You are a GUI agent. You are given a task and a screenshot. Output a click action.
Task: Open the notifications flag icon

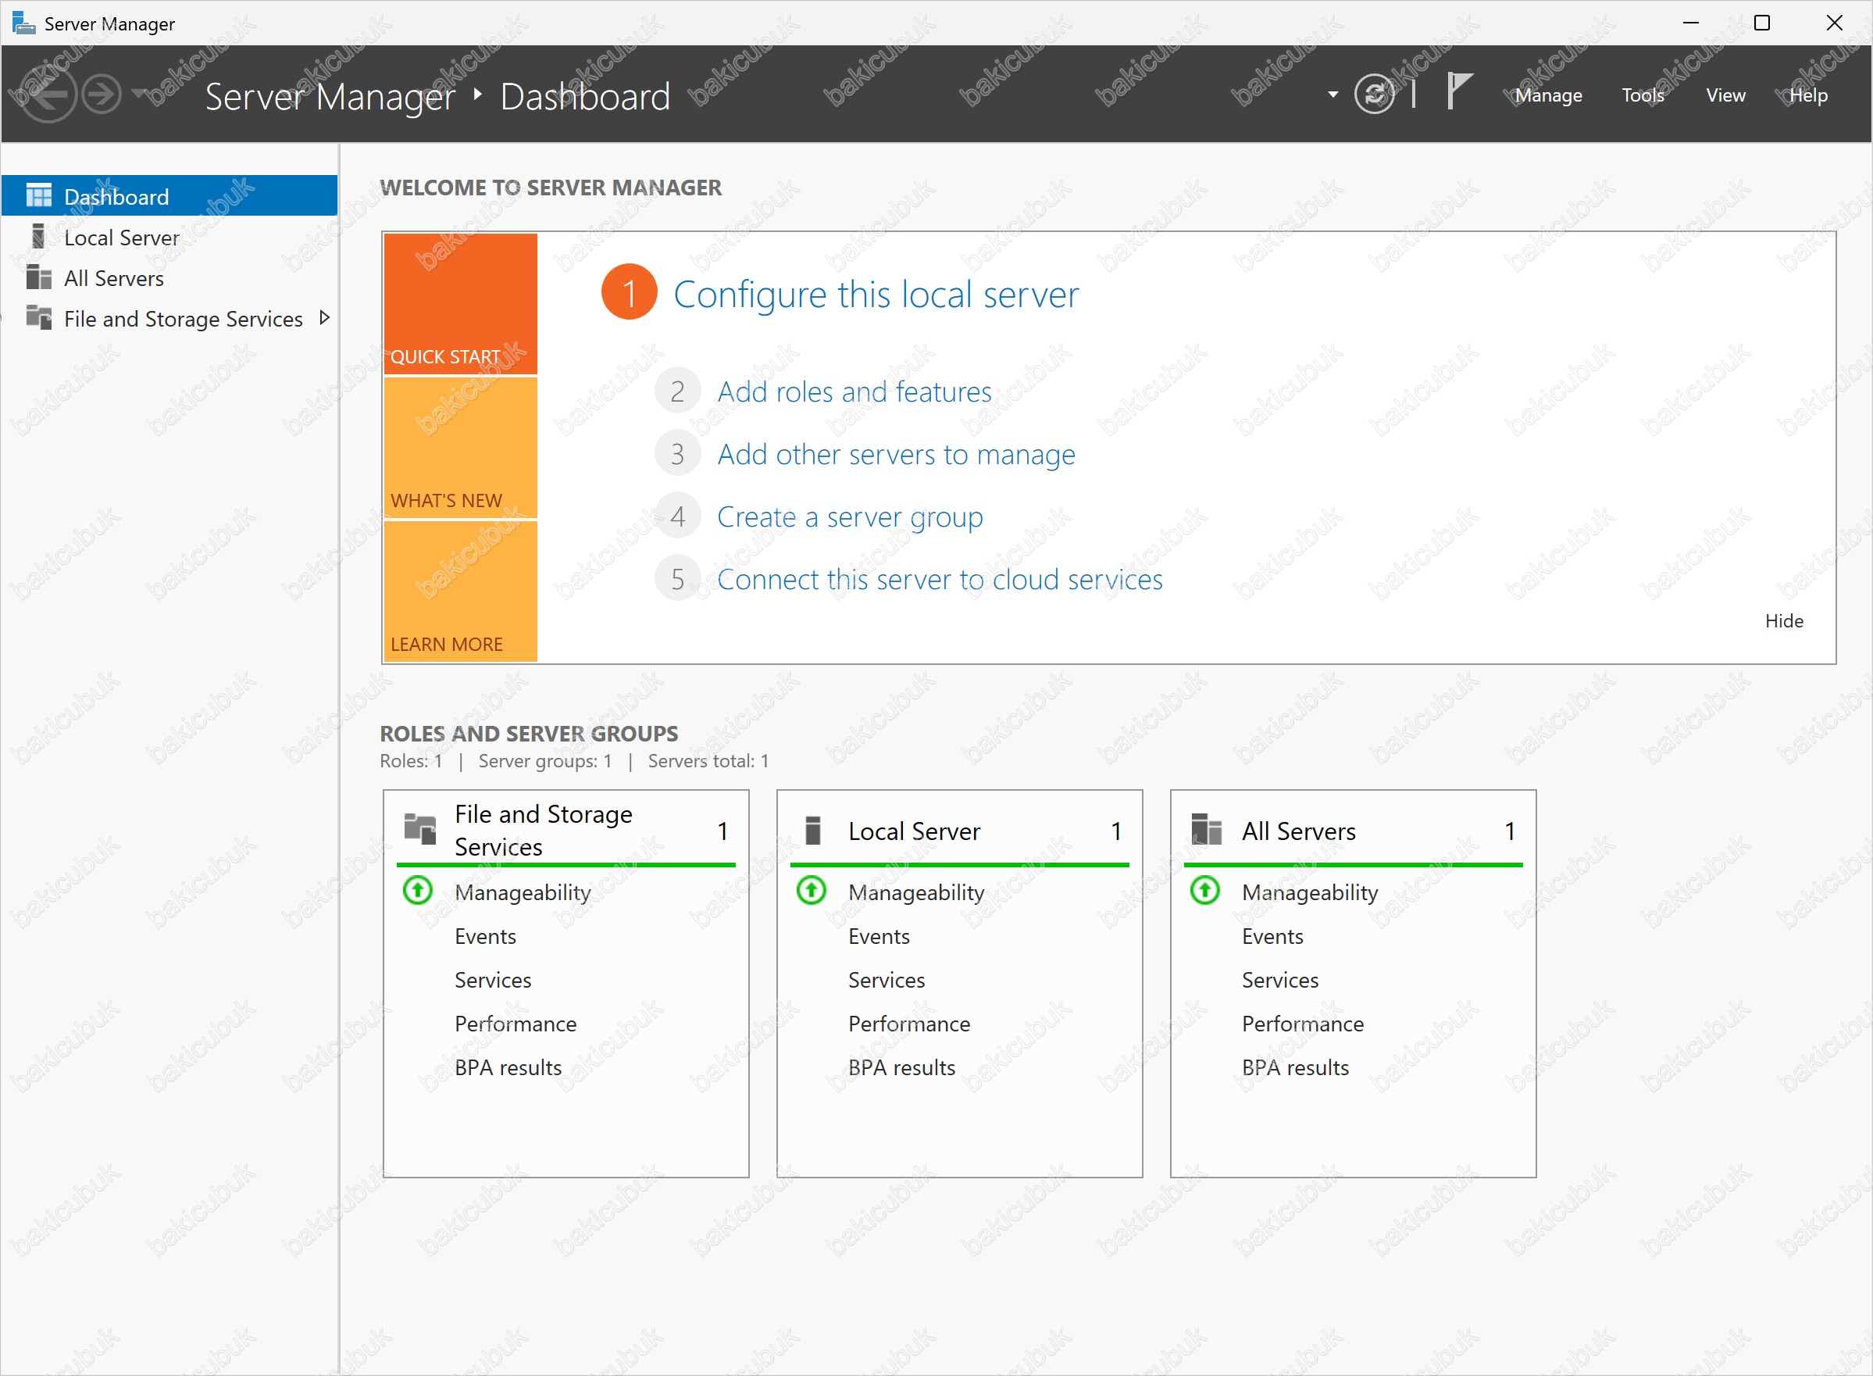click(1458, 91)
